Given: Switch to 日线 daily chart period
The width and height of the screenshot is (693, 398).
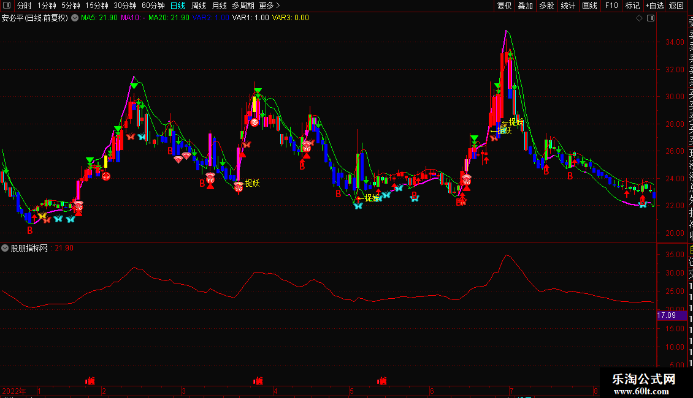Looking at the screenshot, I should [177, 6].
